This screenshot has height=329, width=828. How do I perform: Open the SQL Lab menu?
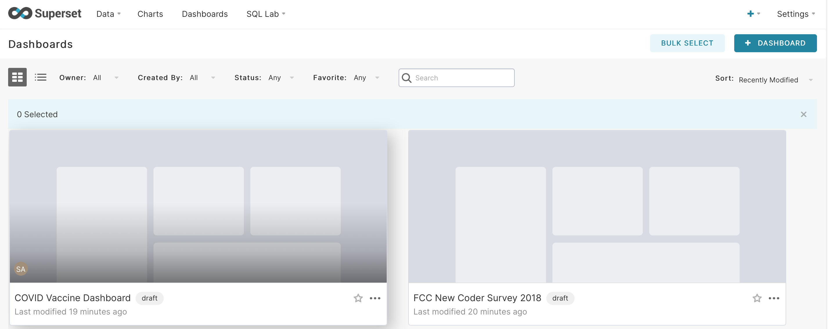point(266,14)
